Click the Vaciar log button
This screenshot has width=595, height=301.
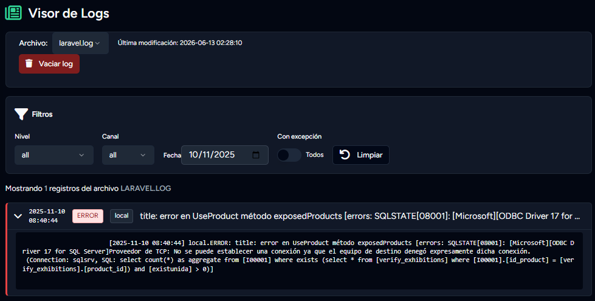(49, 64)
